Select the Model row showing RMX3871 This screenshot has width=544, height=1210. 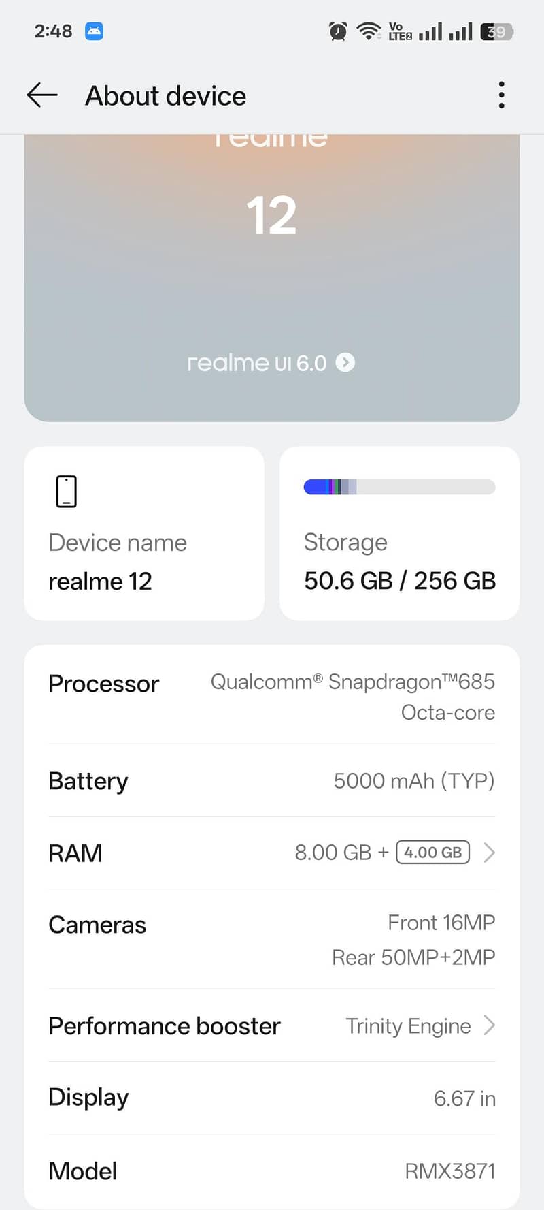[x=272, y=1170]
